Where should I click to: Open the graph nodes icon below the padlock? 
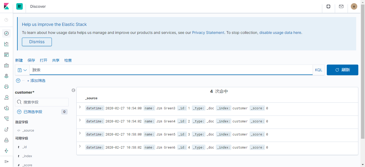pos(6,151)
